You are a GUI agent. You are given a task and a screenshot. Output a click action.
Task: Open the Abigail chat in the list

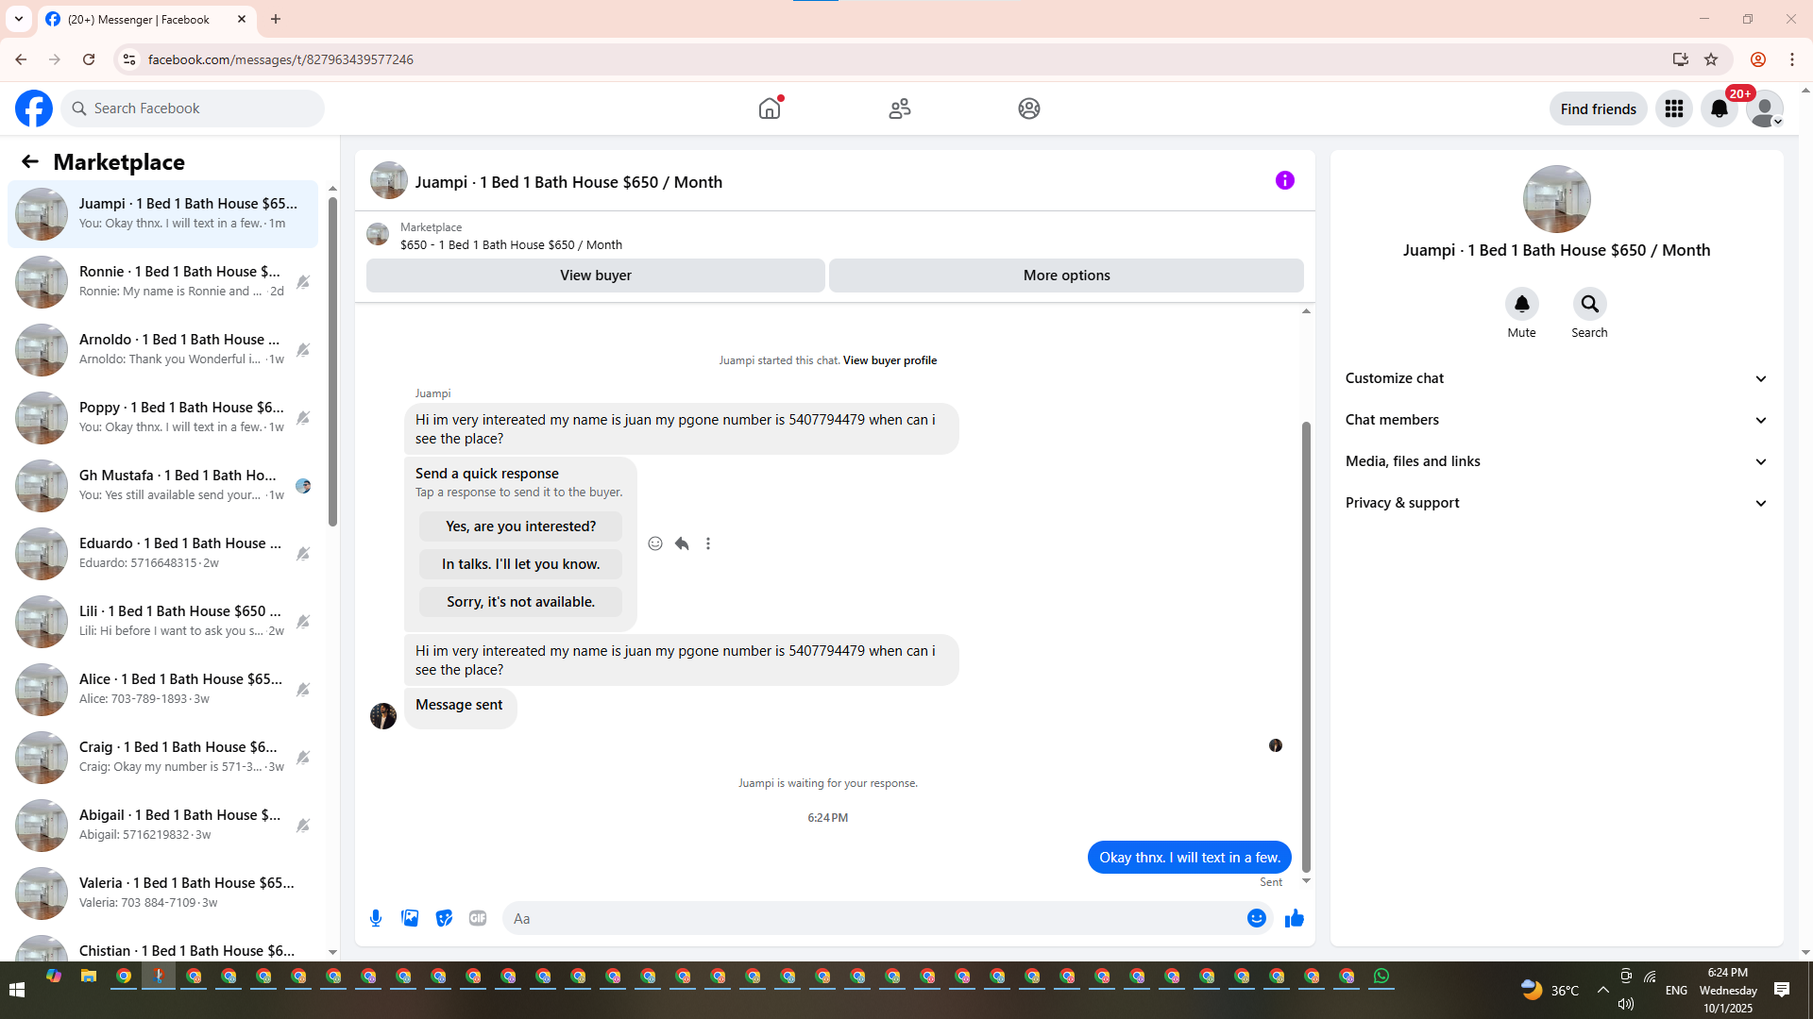coord(162,826)
